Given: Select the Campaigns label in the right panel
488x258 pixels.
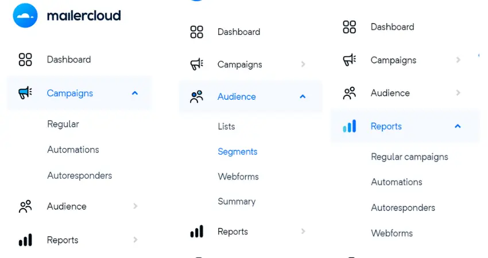Looking at the screenshot, I should [x=393, y=61].
